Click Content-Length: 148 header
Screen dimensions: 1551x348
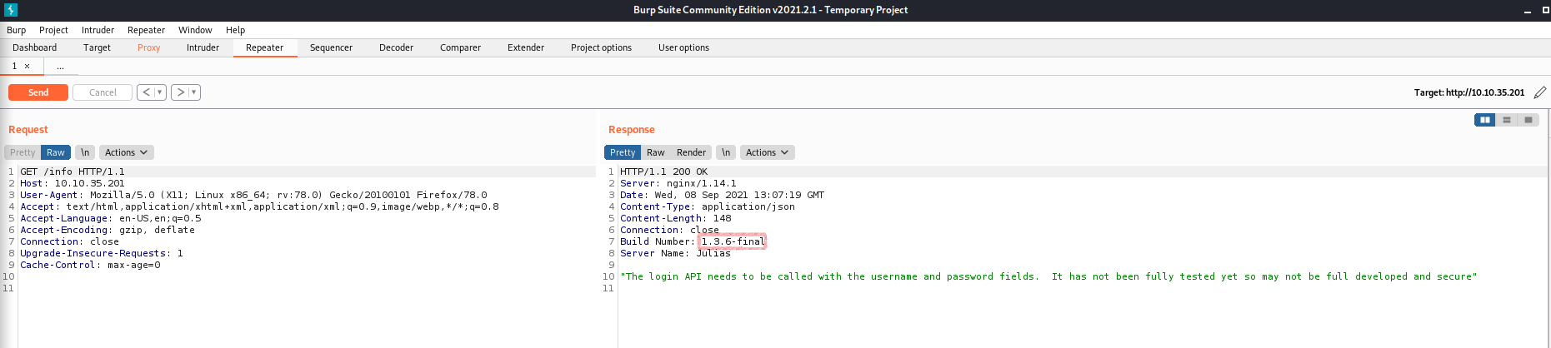click(x=676, y=218)
